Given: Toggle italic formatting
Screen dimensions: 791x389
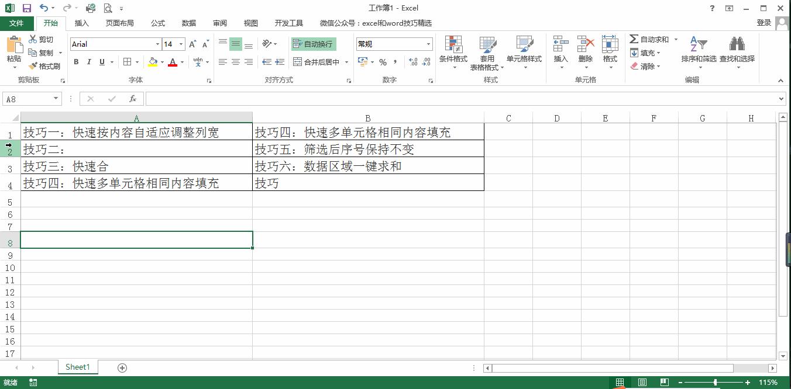Looking at the screenshot, I should point(88,61).
